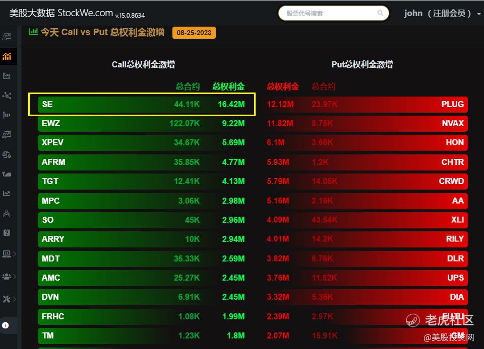Expand the laptop icon submenu chevron

coord(15,253)
